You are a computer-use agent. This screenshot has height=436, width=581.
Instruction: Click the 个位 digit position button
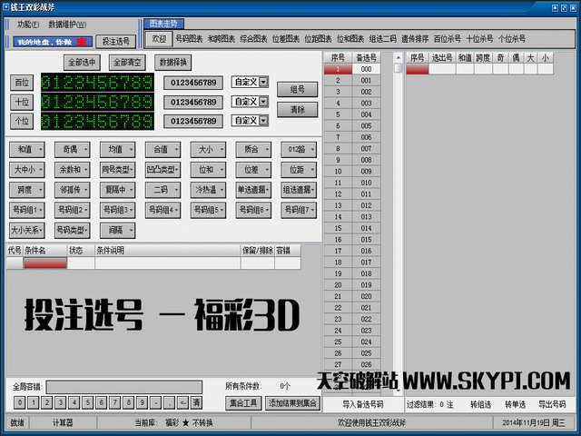[21, 121]
